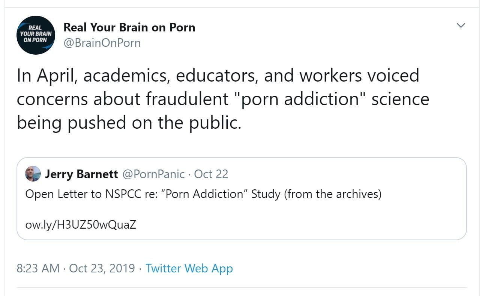This screenshot has width=485, height=296.
Task: Open the Real Your Brain on Porn profile name
Action: 129,27
